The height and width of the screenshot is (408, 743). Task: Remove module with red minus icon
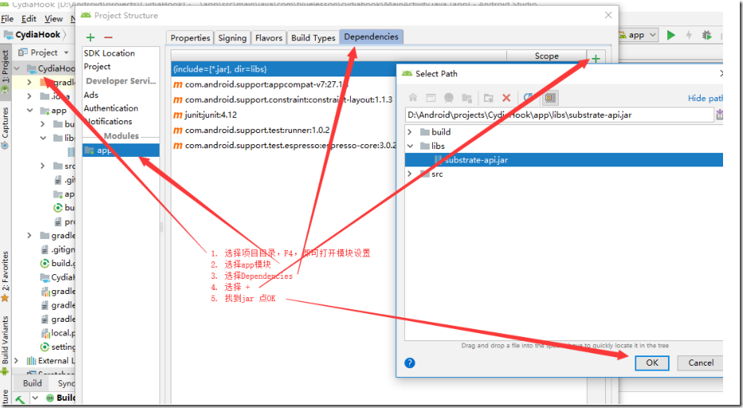[x=108, y=37]
